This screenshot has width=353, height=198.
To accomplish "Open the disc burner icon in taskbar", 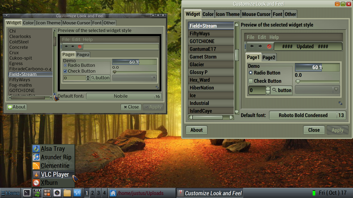I will tap(57, 193).
